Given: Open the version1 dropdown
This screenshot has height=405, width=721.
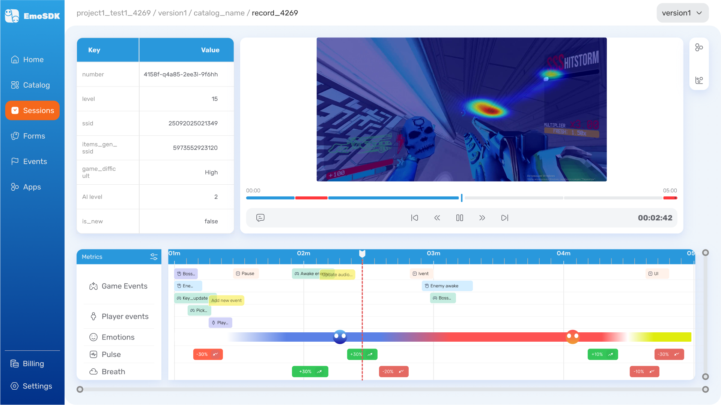Looking at the screenshot, I should [682, 13].
